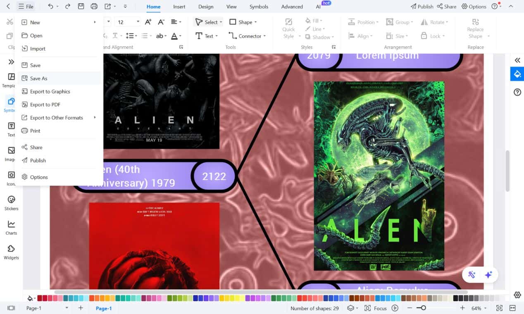Open the Charts panel in sidebar
The height and width of the screenshot is (314, 524).
pos(11,227)
